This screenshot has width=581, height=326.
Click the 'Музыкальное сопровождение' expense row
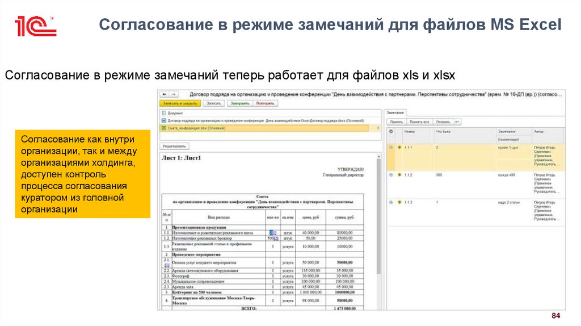[263, 282]
